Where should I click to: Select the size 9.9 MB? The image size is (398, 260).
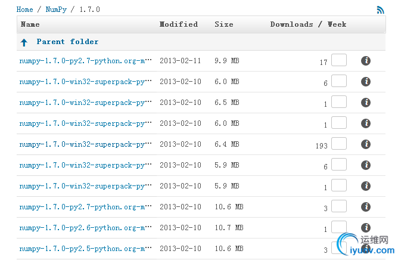(227, 61)
